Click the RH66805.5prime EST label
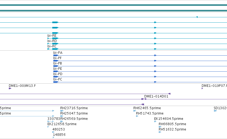The height and width of the screenshot is (139, 227). click(x=172, y=124)
